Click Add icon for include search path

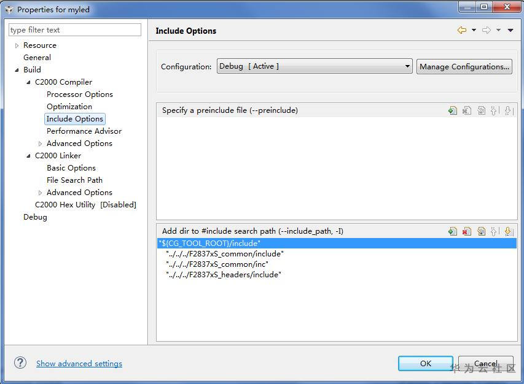(x=453, y=231)
